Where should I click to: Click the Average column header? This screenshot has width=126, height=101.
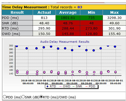coord(68,12)
